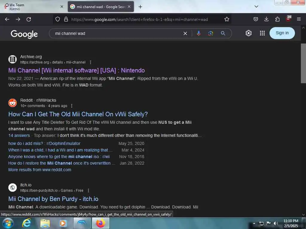Open the 14 answers link
Screen dimensions: 306x229
pyautogui.click(x=19, y=136)
